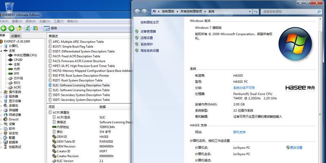Select DirectX tree item
This screenshot has width=326, height=163.
[13, 119]
